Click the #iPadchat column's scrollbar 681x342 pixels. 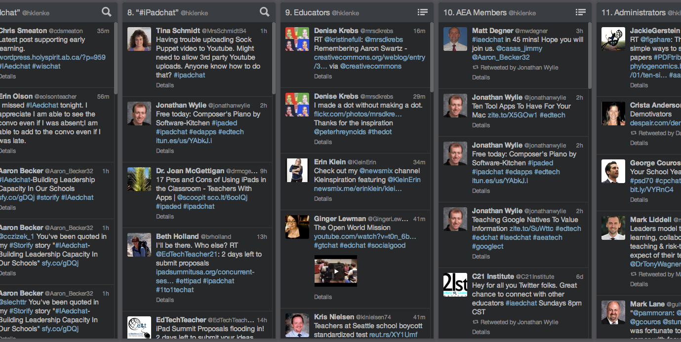tap(274, 59)
